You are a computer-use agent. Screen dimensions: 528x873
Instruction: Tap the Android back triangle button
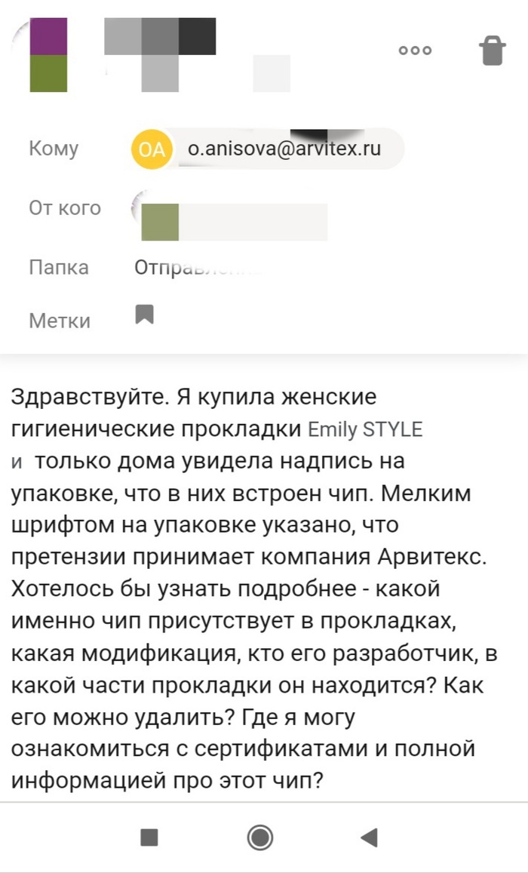(x=369, y=837)
